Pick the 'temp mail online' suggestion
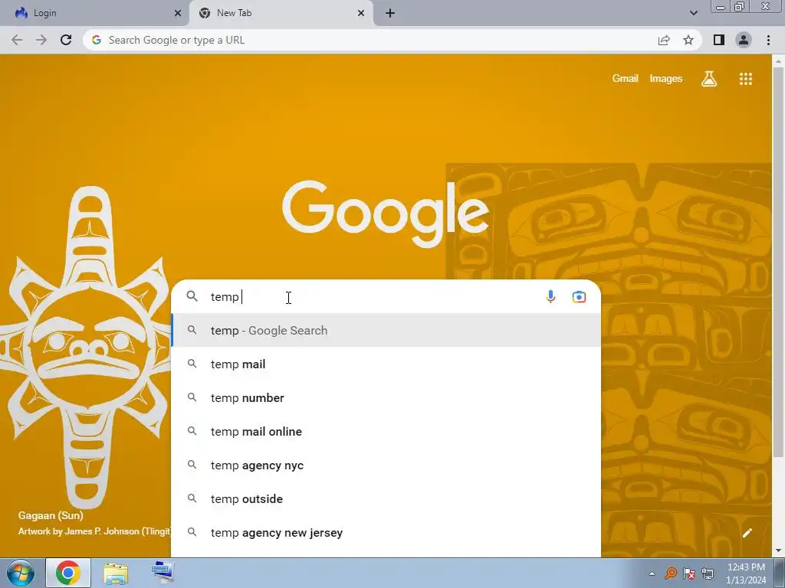 click(x=386, y=432)
